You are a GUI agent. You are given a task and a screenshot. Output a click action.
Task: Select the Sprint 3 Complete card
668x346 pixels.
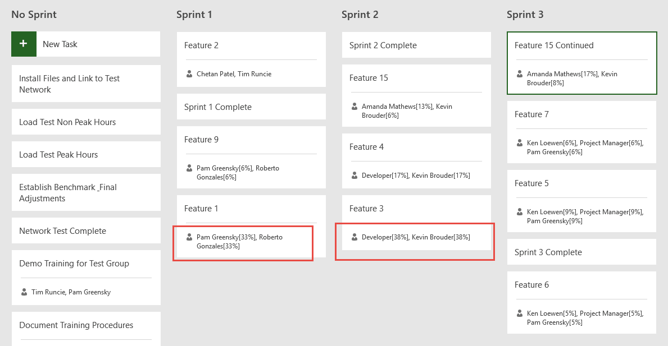point(581,252)
